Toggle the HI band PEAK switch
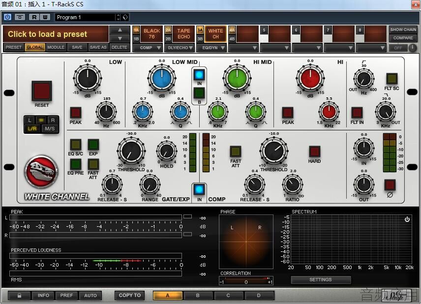421x304 pixels. tap(288, 113)
